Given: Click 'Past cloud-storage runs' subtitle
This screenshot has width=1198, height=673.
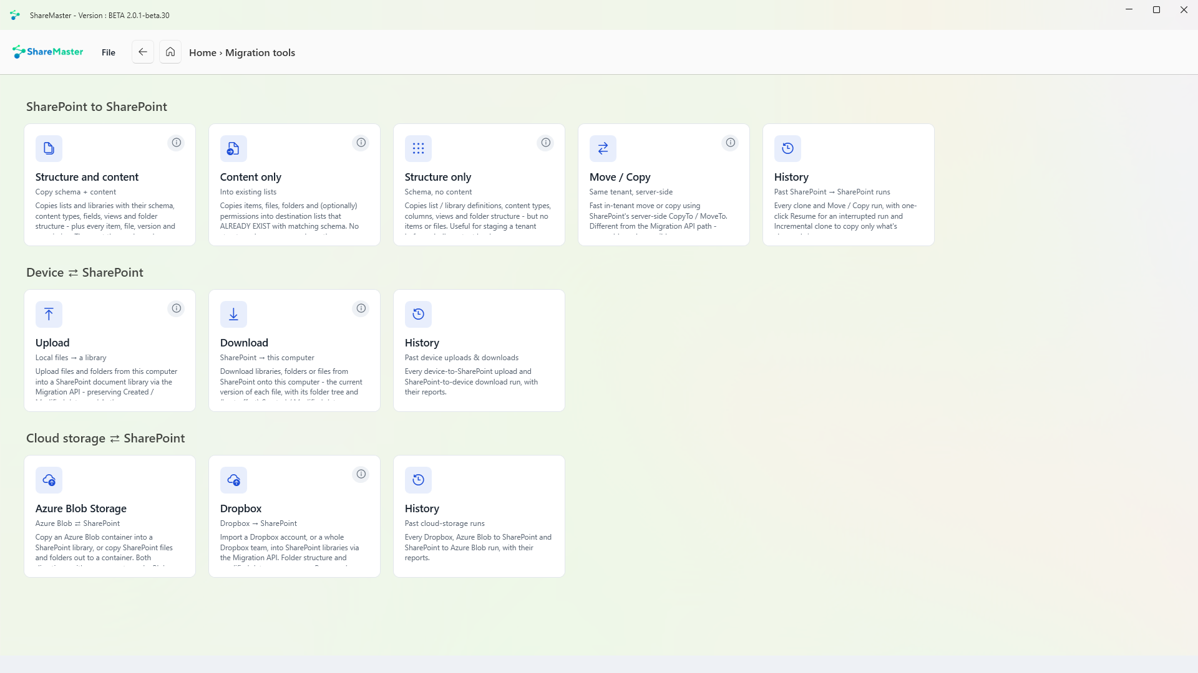Looking at the screenshot, I should pyautogui.click(x=445, y=523).
